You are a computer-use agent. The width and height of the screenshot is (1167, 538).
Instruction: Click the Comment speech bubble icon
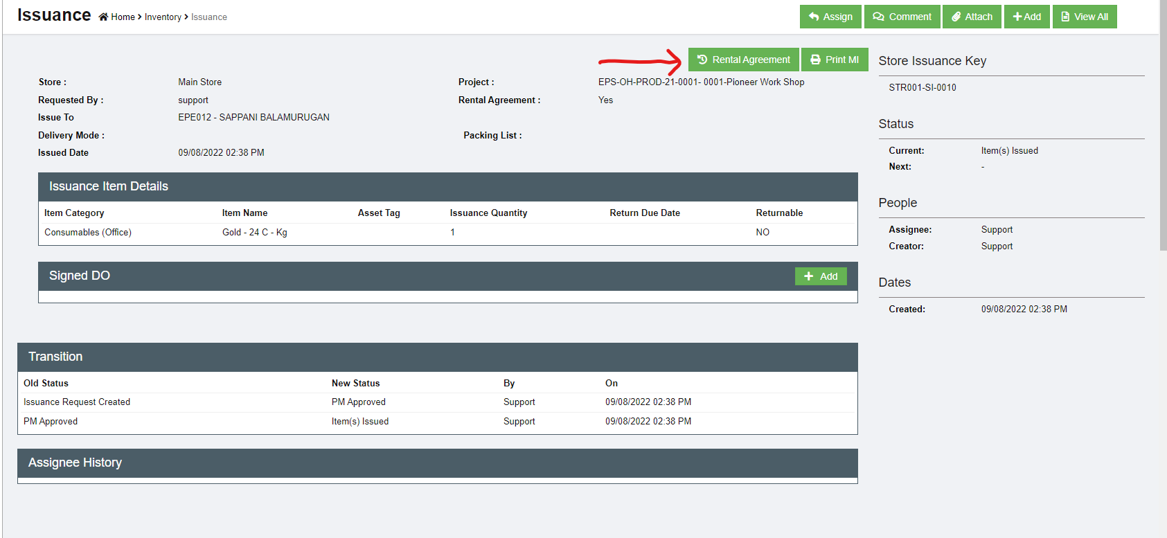(878, 17)
